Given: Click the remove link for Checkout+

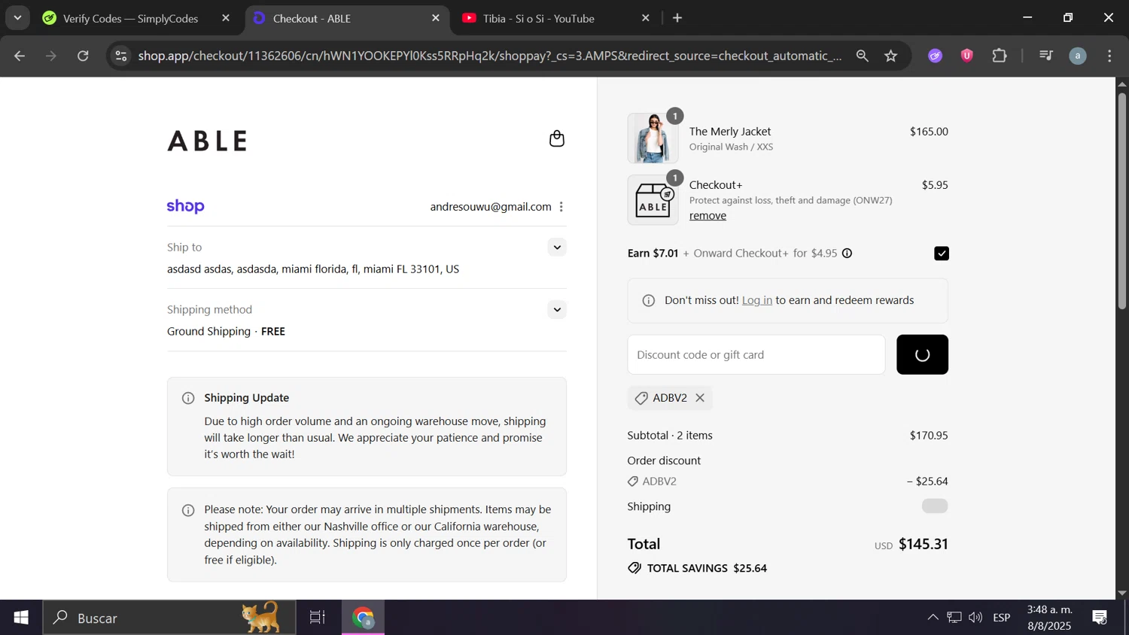Looking at the screenshot, I should [x=708, y=216].
